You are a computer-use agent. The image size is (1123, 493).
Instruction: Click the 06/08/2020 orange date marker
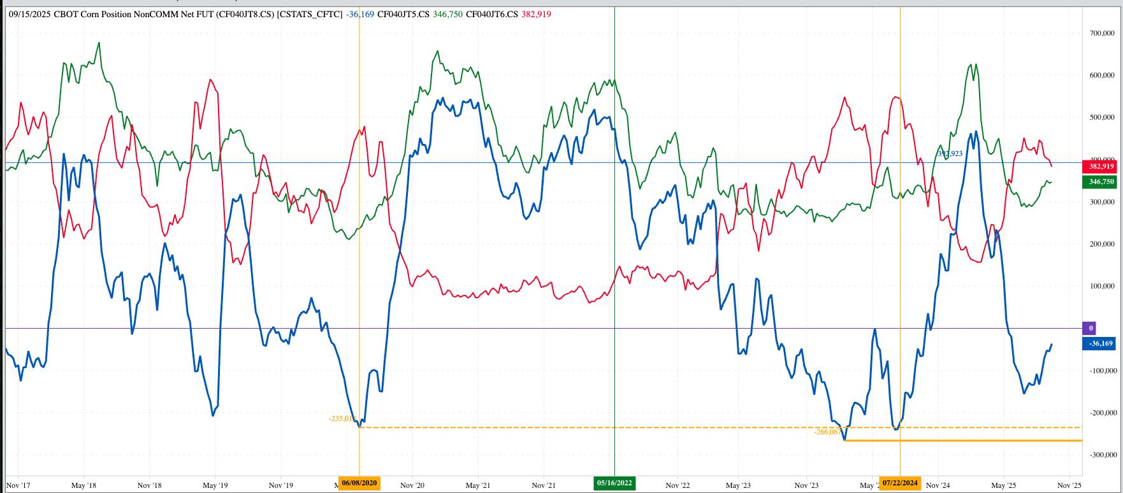coord(359,483)
